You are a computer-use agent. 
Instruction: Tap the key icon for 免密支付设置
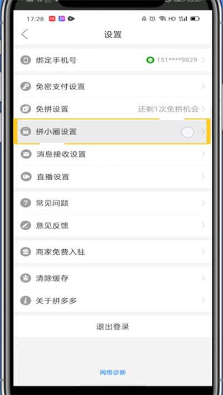(26, 87)
